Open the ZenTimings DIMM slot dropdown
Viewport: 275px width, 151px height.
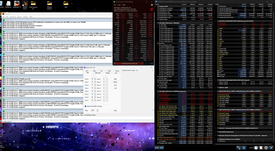tap(129, 63)
